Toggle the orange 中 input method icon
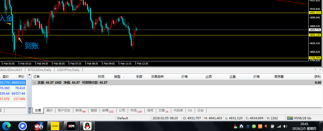This screenshot has width=323, height=131. 260,126
